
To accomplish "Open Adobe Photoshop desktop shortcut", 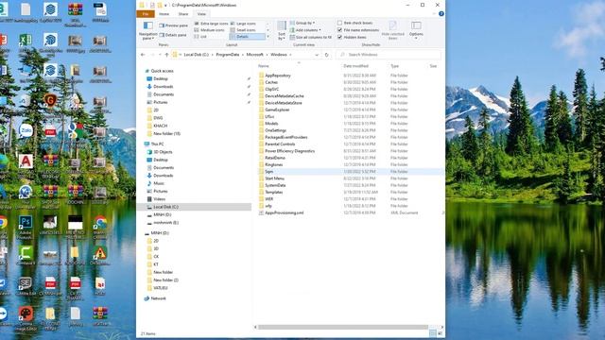I will click(x=26, y=227).
